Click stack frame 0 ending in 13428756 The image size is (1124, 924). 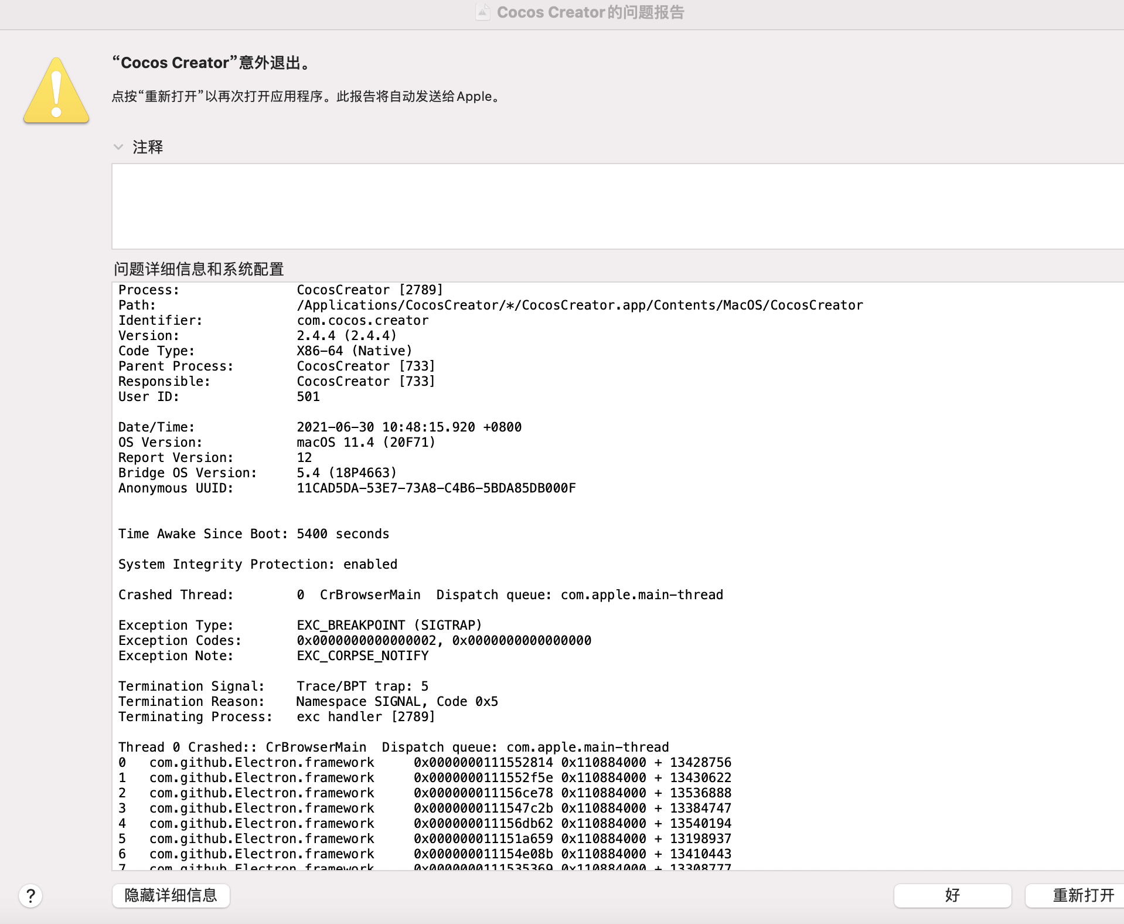coord(425,762)
